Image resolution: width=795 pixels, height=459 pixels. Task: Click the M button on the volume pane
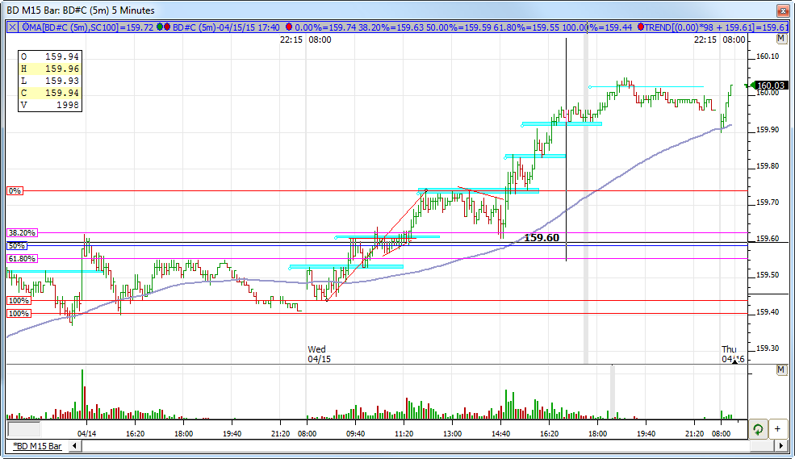[x=781, y=370]
